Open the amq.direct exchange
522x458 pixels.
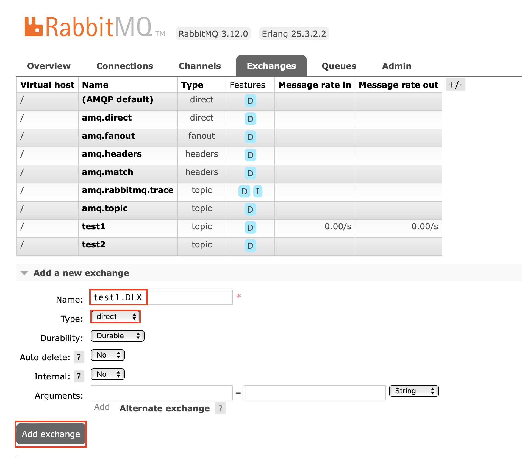[107, 118]
